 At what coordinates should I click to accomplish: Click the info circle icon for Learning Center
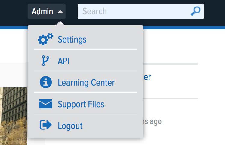point(46,82)
